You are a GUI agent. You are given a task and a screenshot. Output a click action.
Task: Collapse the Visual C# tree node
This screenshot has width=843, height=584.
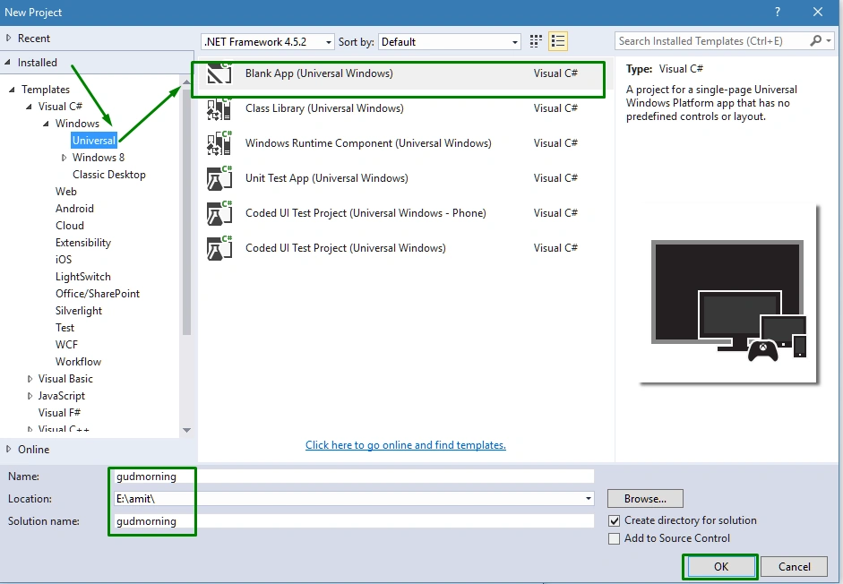pos(29,107)
